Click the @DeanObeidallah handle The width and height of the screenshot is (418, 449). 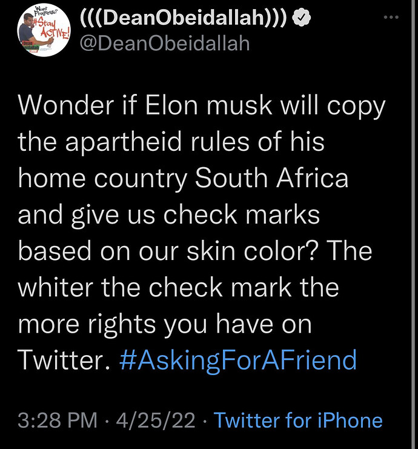click(x=165, y=43)
